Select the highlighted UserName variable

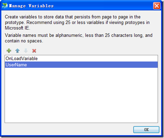(x=81, y=65)
